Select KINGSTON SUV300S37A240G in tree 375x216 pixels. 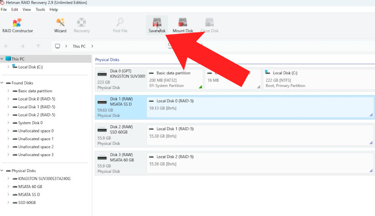[x=44, y=179]
